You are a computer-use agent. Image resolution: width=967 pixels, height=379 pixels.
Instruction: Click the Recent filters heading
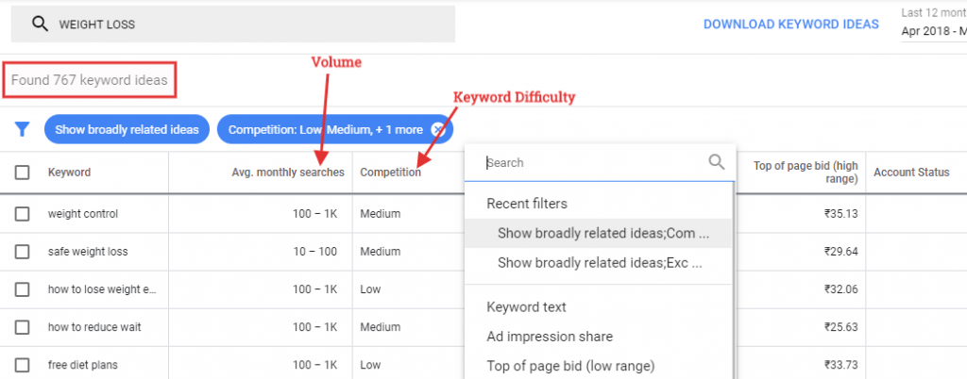click(527, 204)
